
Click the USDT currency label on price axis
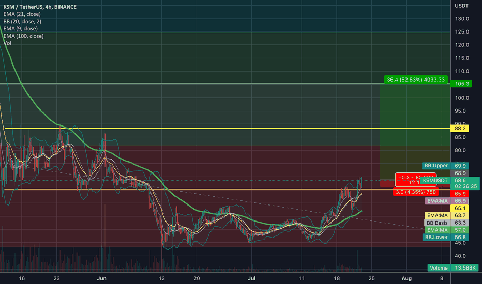tap(461, 6)
